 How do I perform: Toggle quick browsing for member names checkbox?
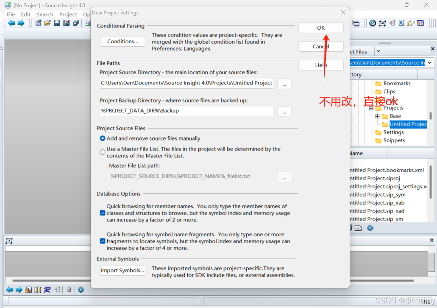[103, 213]
